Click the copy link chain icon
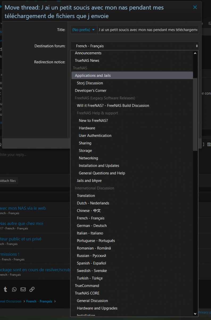This screenshot has height=320, width=211. (32, 289)
